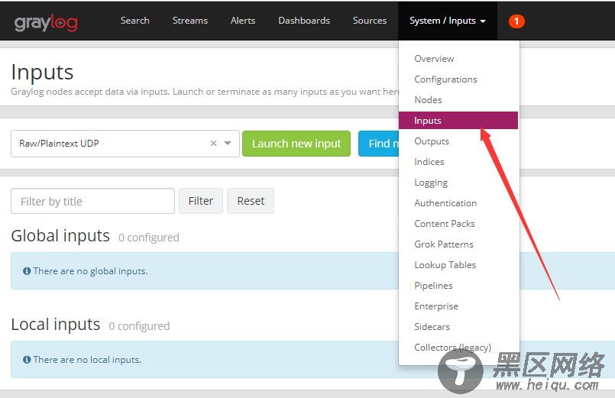Choose Inputs in the System menu
The image size is (615, 398).
click(458, 121)
